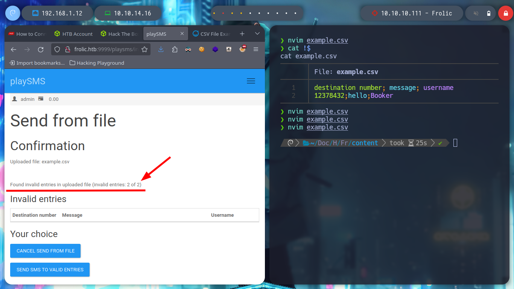
Task: Click the battery icon in top bar
Action: 488,13
